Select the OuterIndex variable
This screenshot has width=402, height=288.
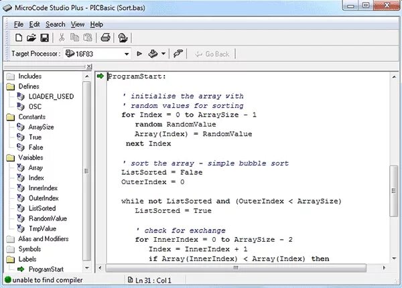(x=38, y=198)
